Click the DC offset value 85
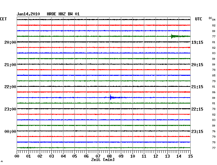This screenshot has width=217, height=165. [x=214, y=75]
